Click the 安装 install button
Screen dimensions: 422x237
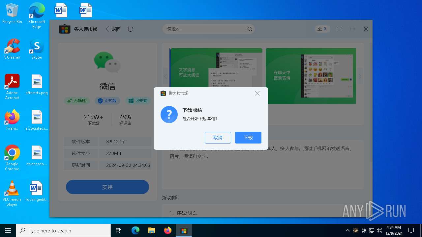(x=107, y=187)
